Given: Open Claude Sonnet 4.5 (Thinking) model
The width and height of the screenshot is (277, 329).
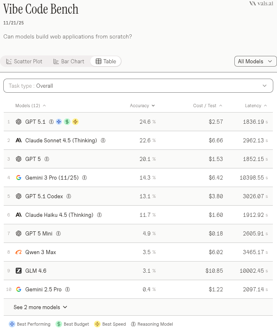Looking at the screenshot, I should pyautogui.click(x=61, y=140).
